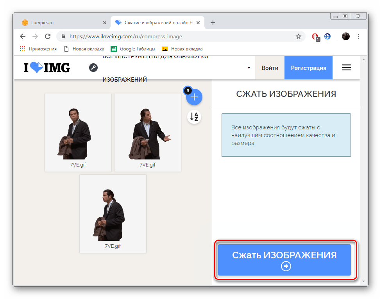
Task: Expand the image tools dropdown arrow
Action: (x=249, y=68)
